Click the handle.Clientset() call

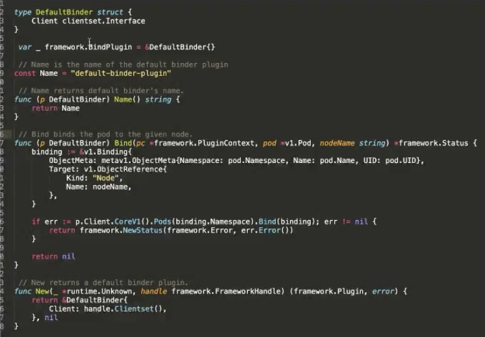pyautogui.click(x=123, y=309)
